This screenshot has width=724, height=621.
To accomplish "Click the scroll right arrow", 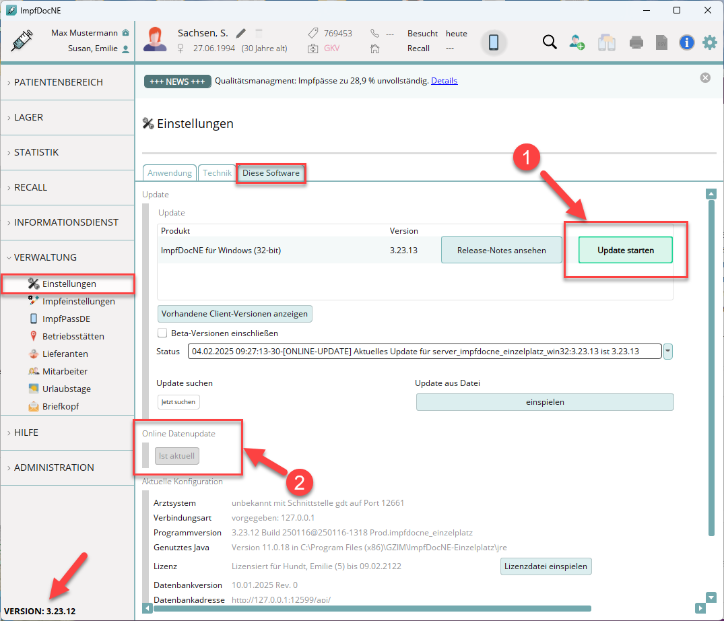I will tap(700, 608).
